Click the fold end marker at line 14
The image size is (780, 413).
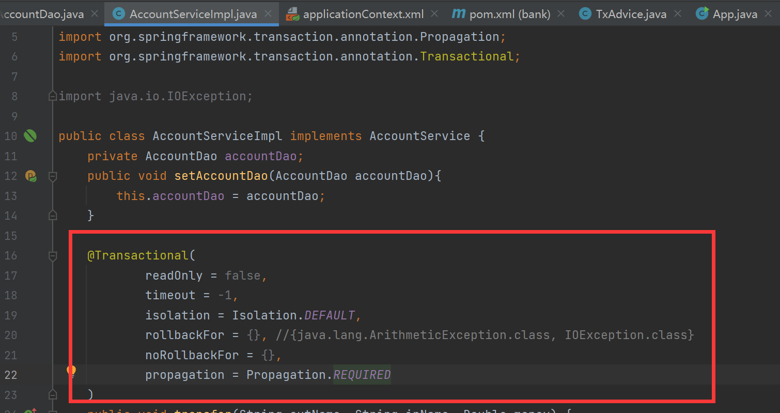pyautogui.click(x=52, y=215)
